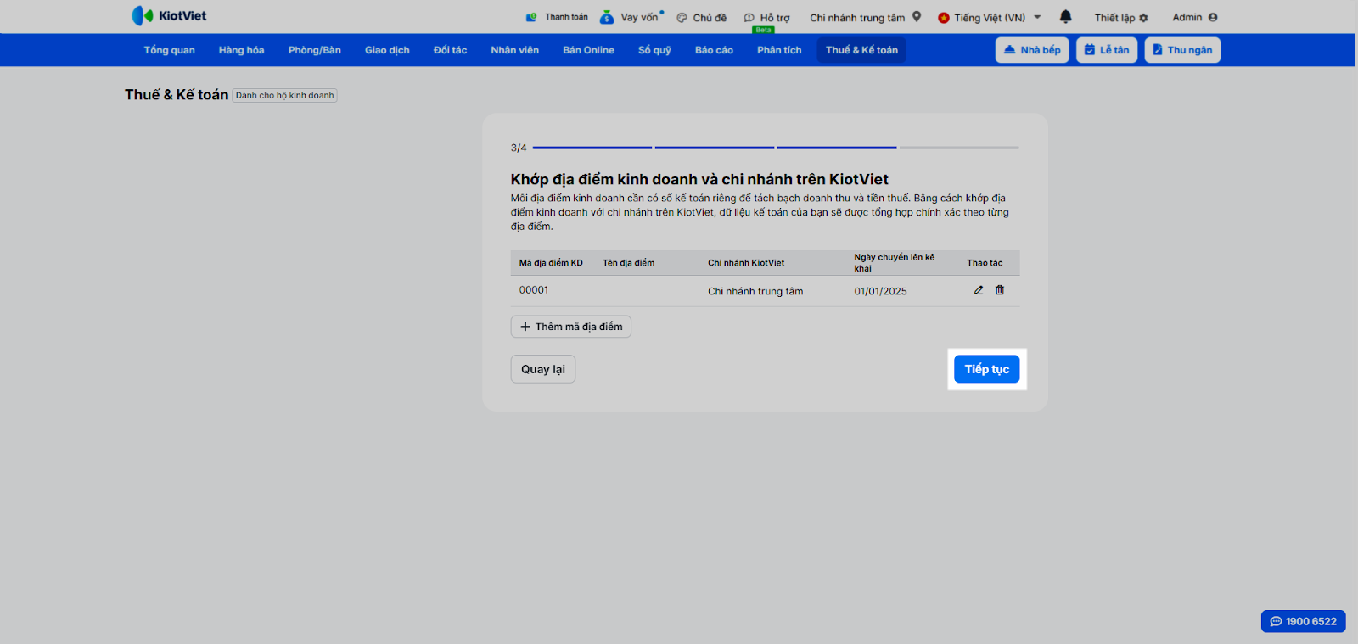Screen dimensions: 1358x644
Task: Click the date 01/01/2025 cell
Action: tap(880, 291)
